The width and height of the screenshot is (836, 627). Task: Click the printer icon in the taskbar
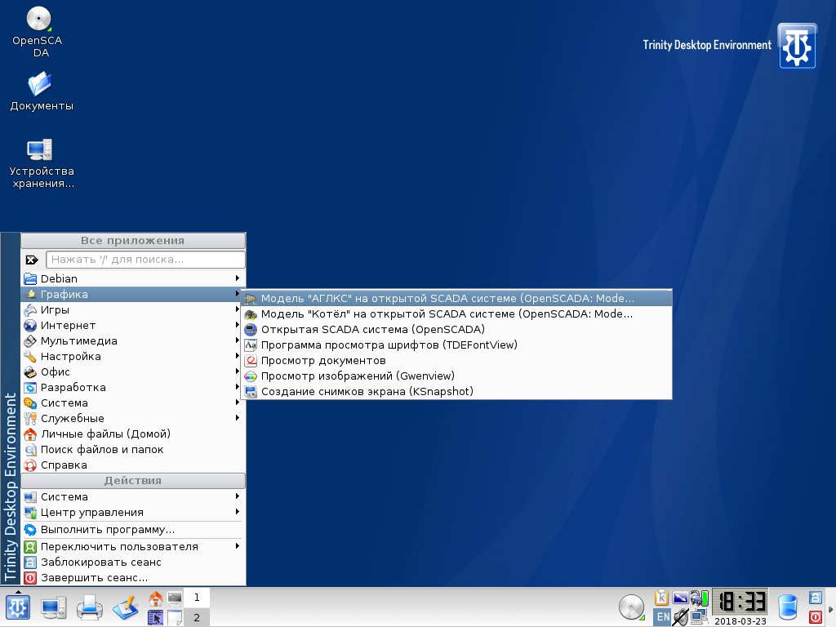pyautogui.click(x=90, y=607)
